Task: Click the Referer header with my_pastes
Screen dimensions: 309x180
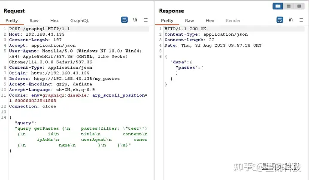Action: (x=64, y=79)
